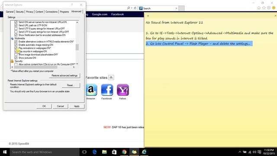Toggle Allow active content from CDs checkbox

click(x=16, y=65)
